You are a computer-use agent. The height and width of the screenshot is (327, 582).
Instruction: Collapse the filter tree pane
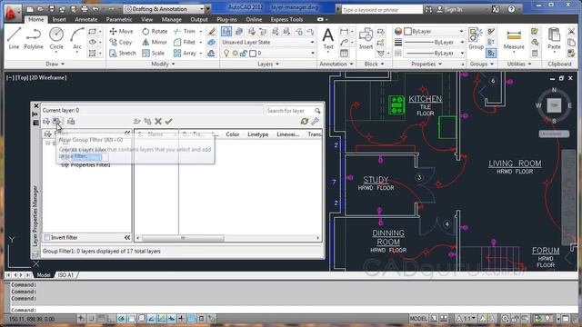click(127, 133)
